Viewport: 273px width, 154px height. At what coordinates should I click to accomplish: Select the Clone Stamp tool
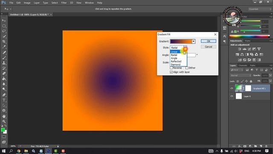tap(4, 63)
